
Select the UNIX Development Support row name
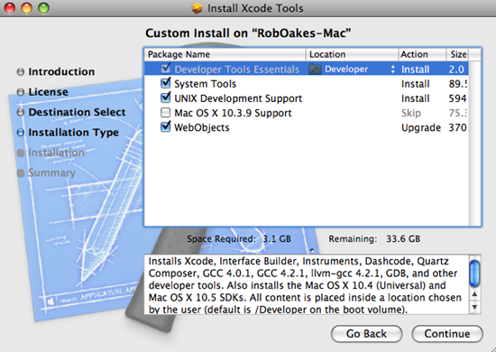pos(238,98)
